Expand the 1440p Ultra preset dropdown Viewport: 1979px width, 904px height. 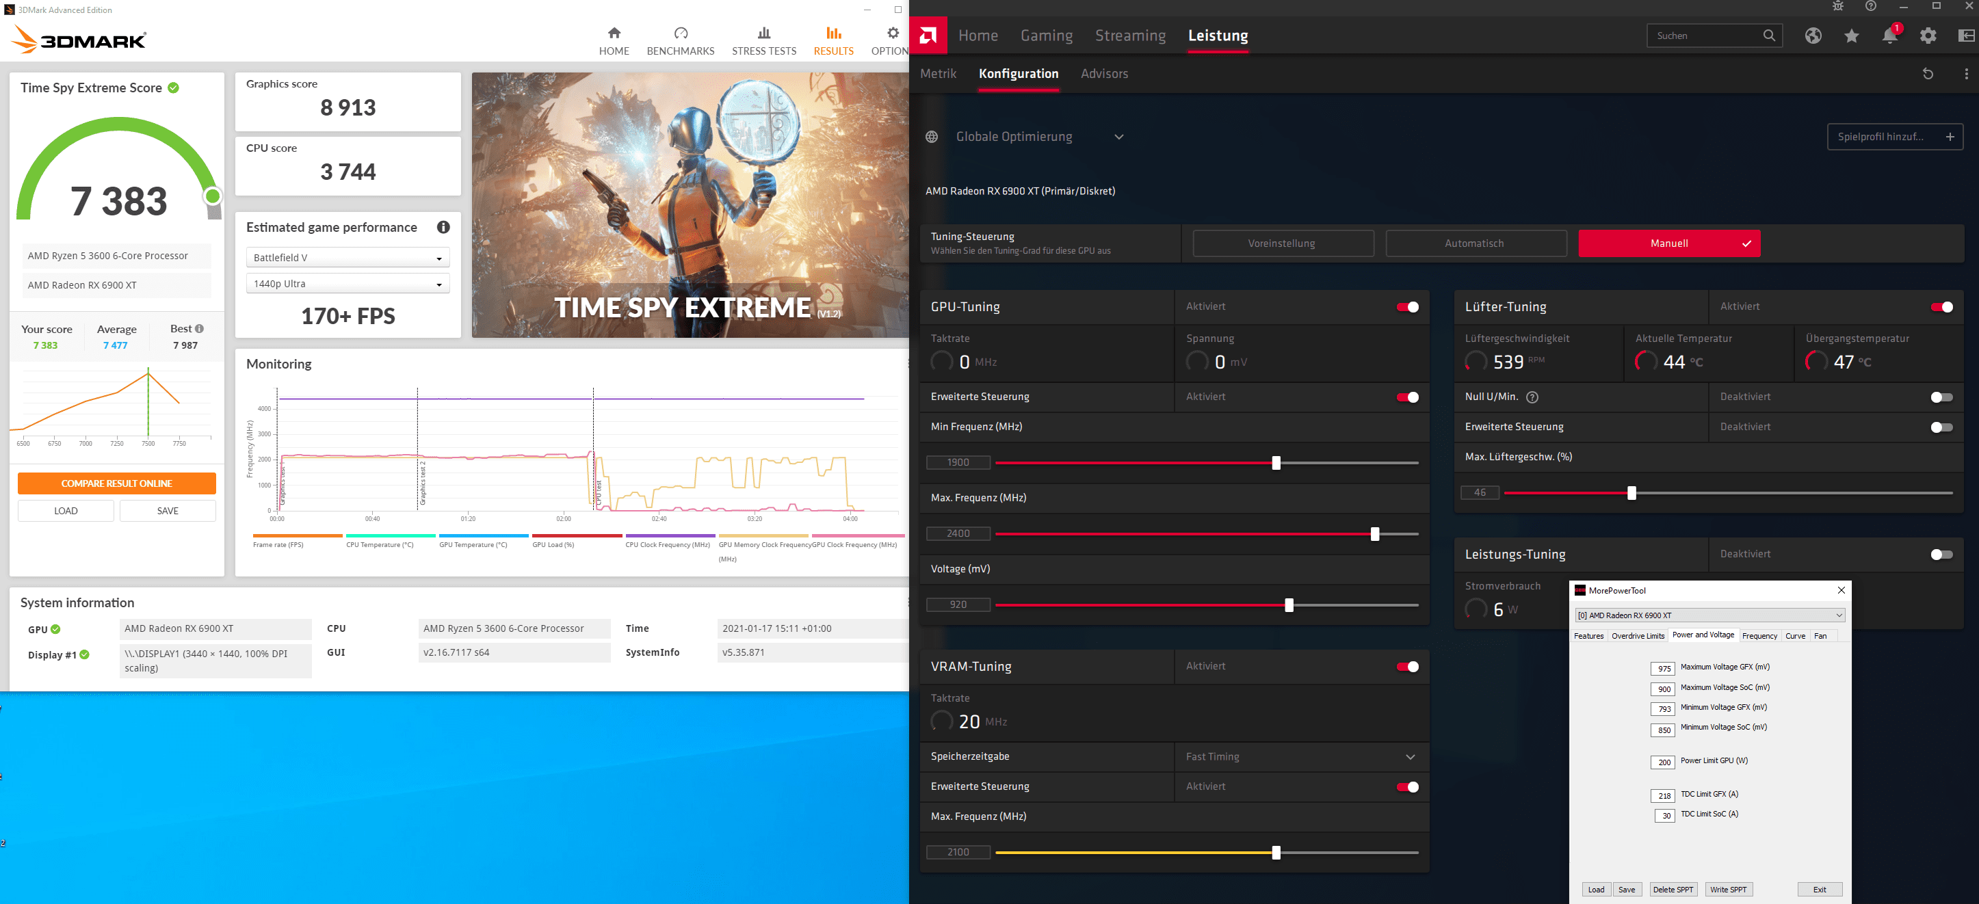point(348,283)
